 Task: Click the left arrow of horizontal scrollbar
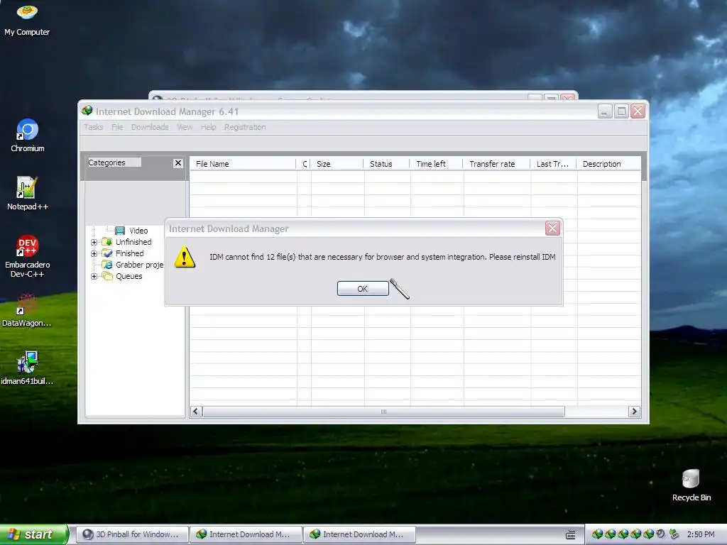(196, 412)
